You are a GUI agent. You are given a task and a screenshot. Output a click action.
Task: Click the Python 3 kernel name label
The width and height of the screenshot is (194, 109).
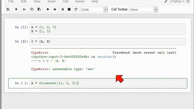click(178, 2)
